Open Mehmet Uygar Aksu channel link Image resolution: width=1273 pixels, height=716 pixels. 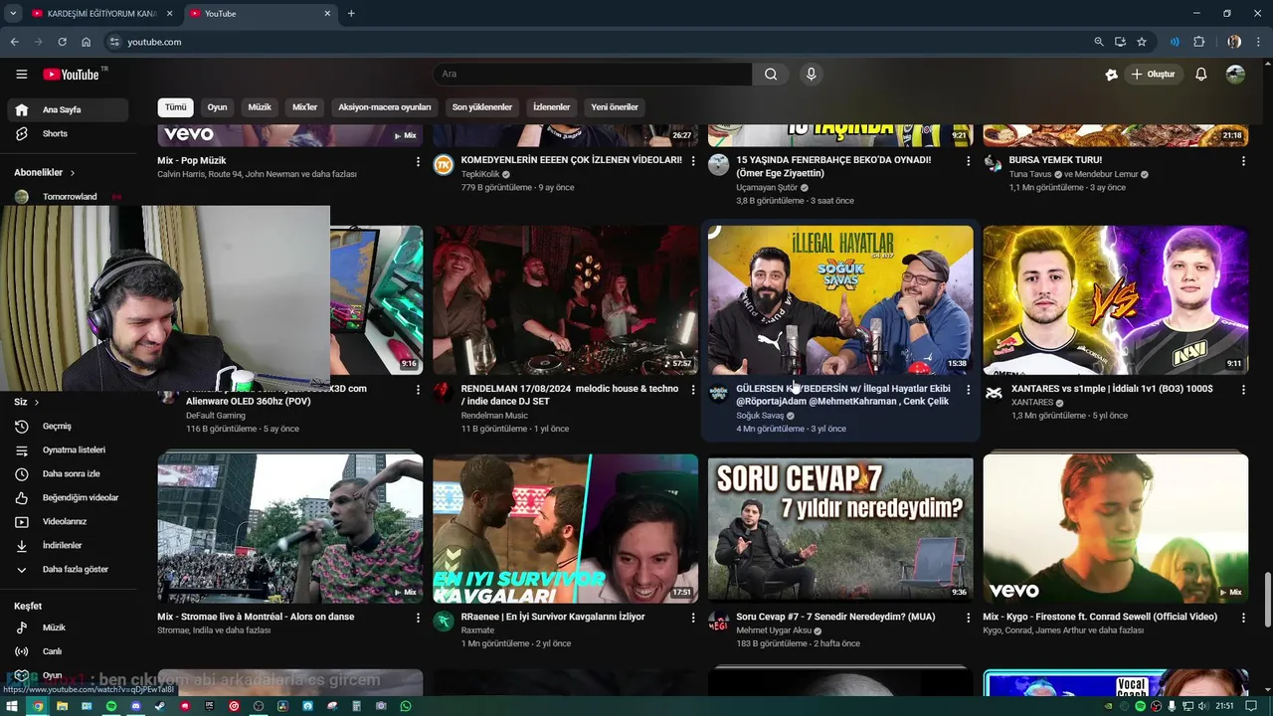774,630
